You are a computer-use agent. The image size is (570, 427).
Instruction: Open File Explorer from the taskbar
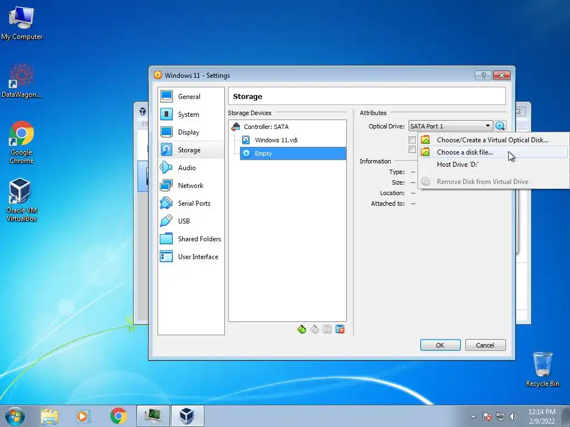(50, 416)
